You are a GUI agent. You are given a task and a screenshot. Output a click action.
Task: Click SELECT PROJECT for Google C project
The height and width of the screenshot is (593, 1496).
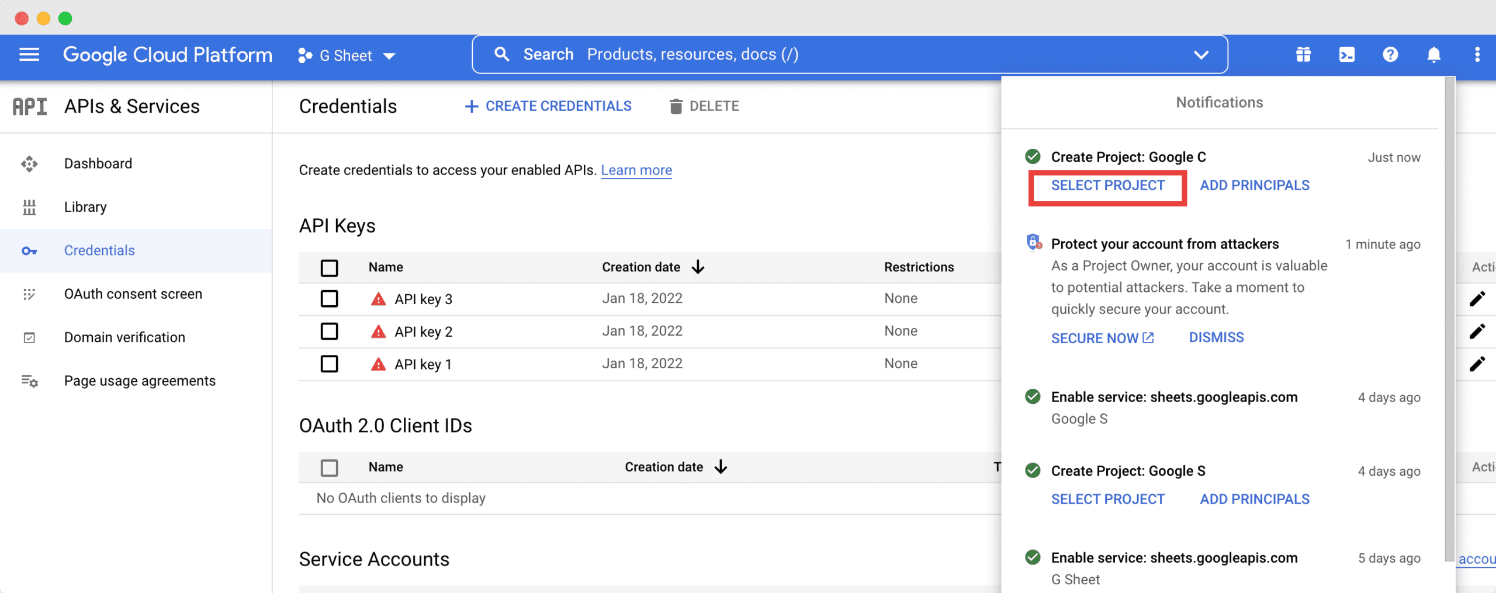click(1108, 186)
